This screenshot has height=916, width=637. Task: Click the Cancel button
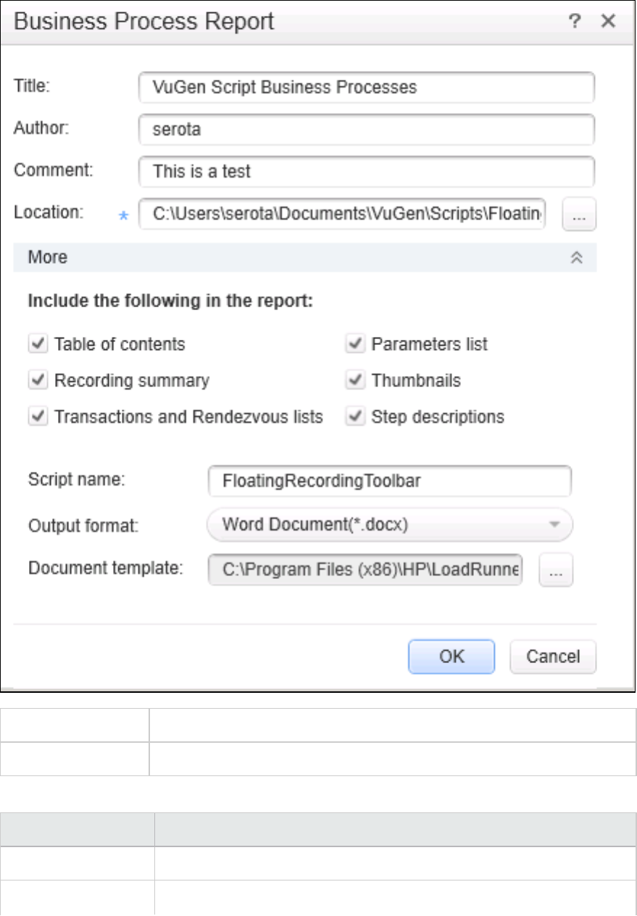coord(553,657)
